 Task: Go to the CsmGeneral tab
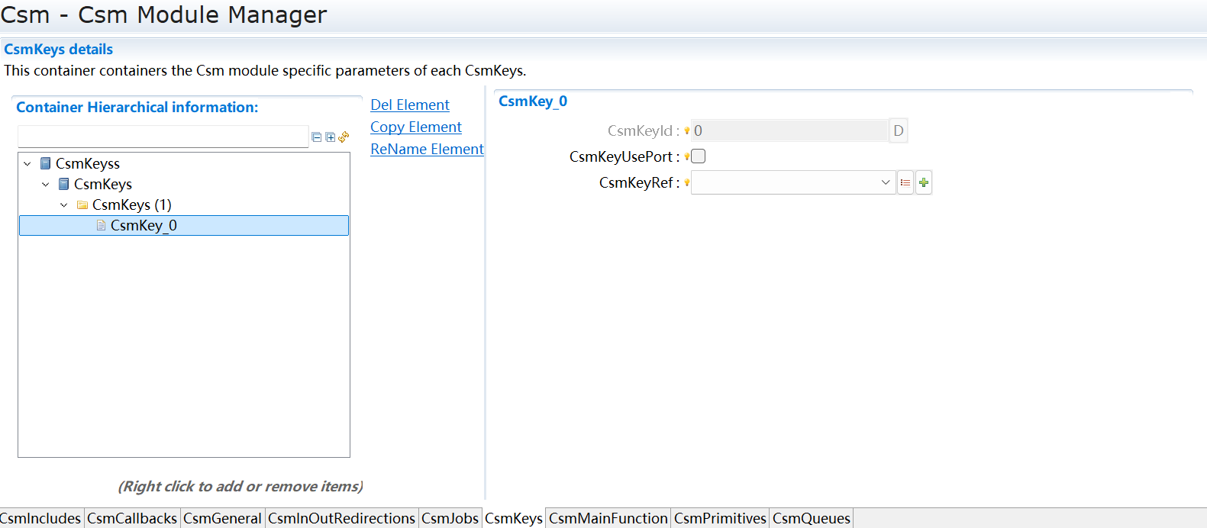[x=222, y=518]
